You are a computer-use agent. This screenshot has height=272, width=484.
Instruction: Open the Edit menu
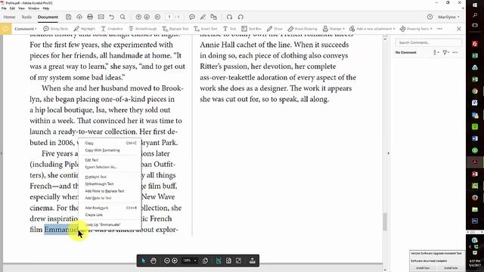click(12, 8)
